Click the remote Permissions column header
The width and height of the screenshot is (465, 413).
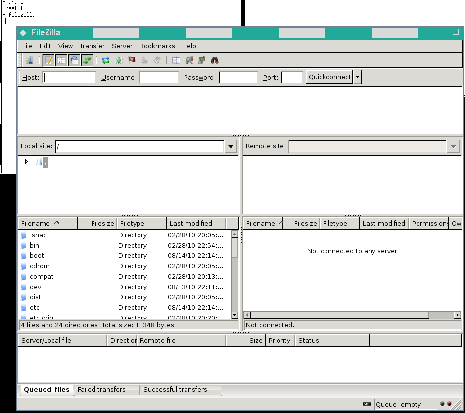click(428, 223)
